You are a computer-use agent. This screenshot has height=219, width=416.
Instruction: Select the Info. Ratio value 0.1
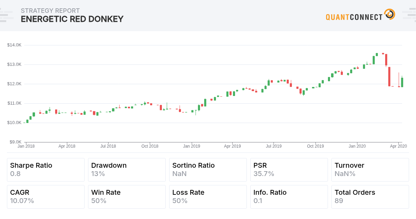point(258,201)
